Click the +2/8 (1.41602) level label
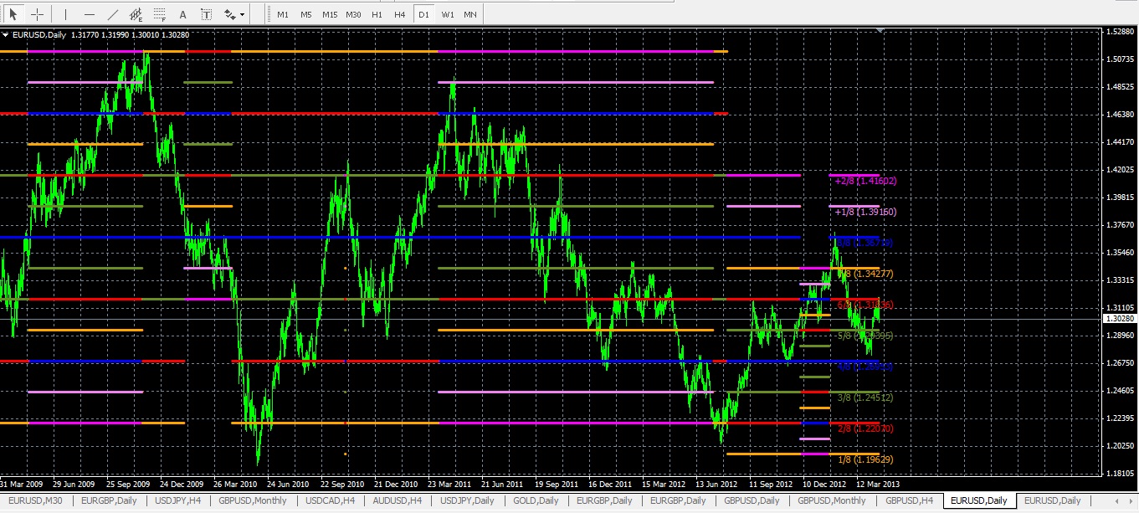This screenshot has width=1139, height=513. (865, 180)
